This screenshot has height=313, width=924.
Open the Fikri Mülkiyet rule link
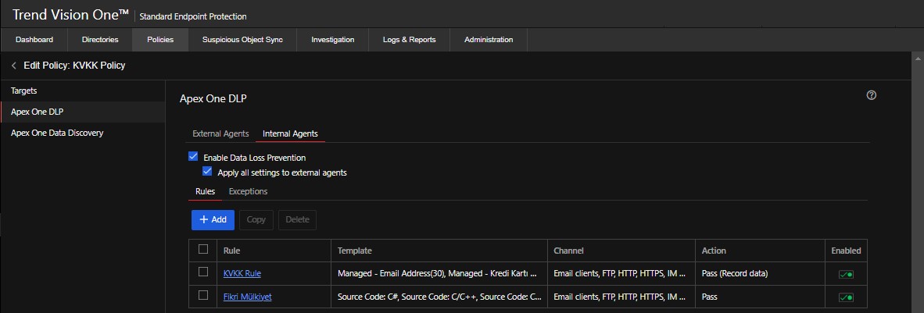(x=248, y=297)
